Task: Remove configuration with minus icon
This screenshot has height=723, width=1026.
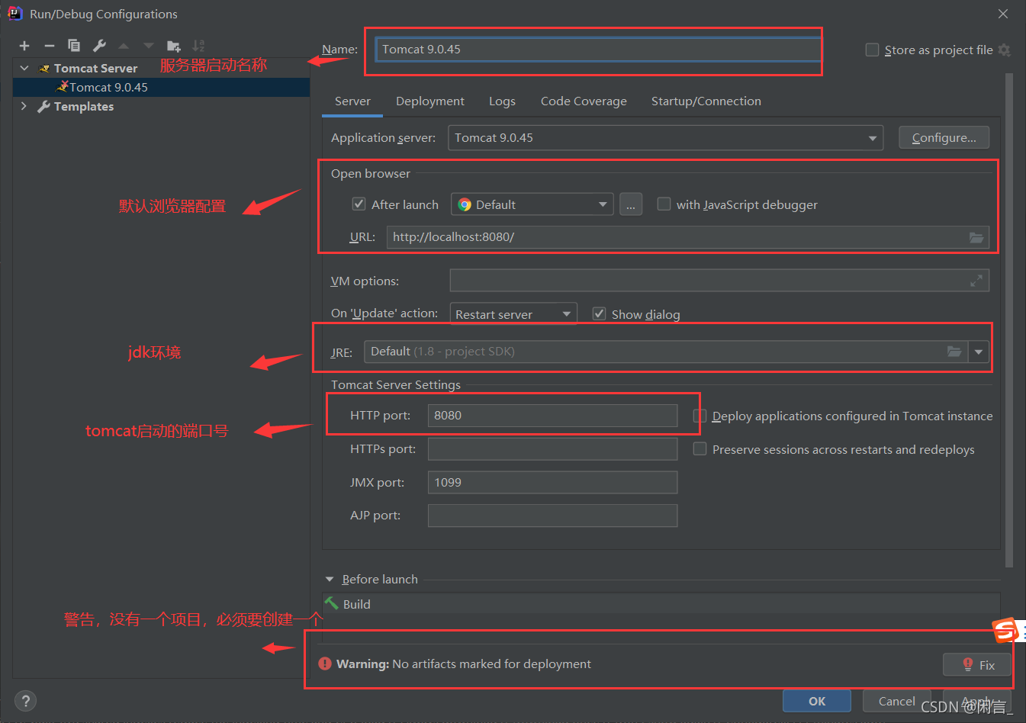Action: tap(50, 46)
